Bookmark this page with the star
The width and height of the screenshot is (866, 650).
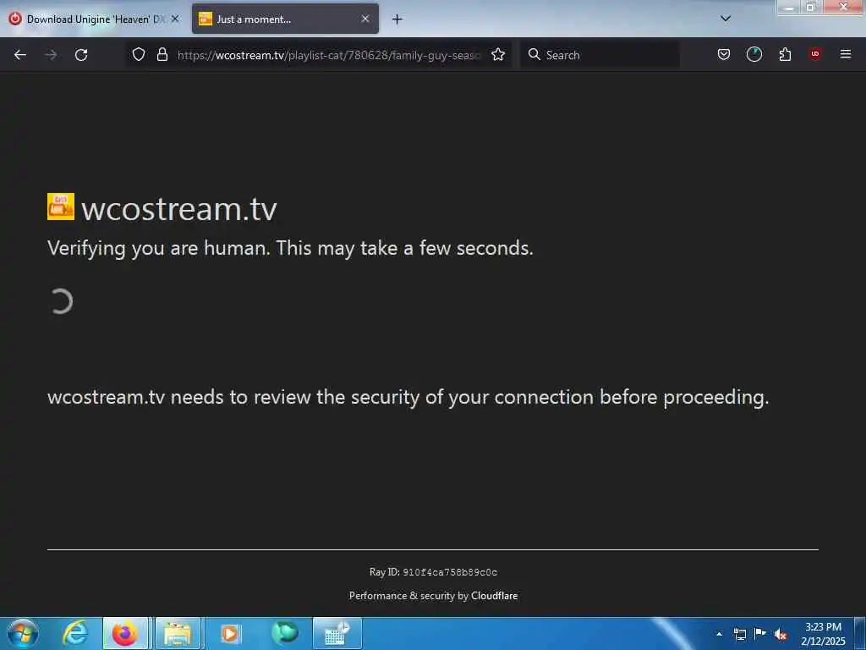[x=498, y=54]
